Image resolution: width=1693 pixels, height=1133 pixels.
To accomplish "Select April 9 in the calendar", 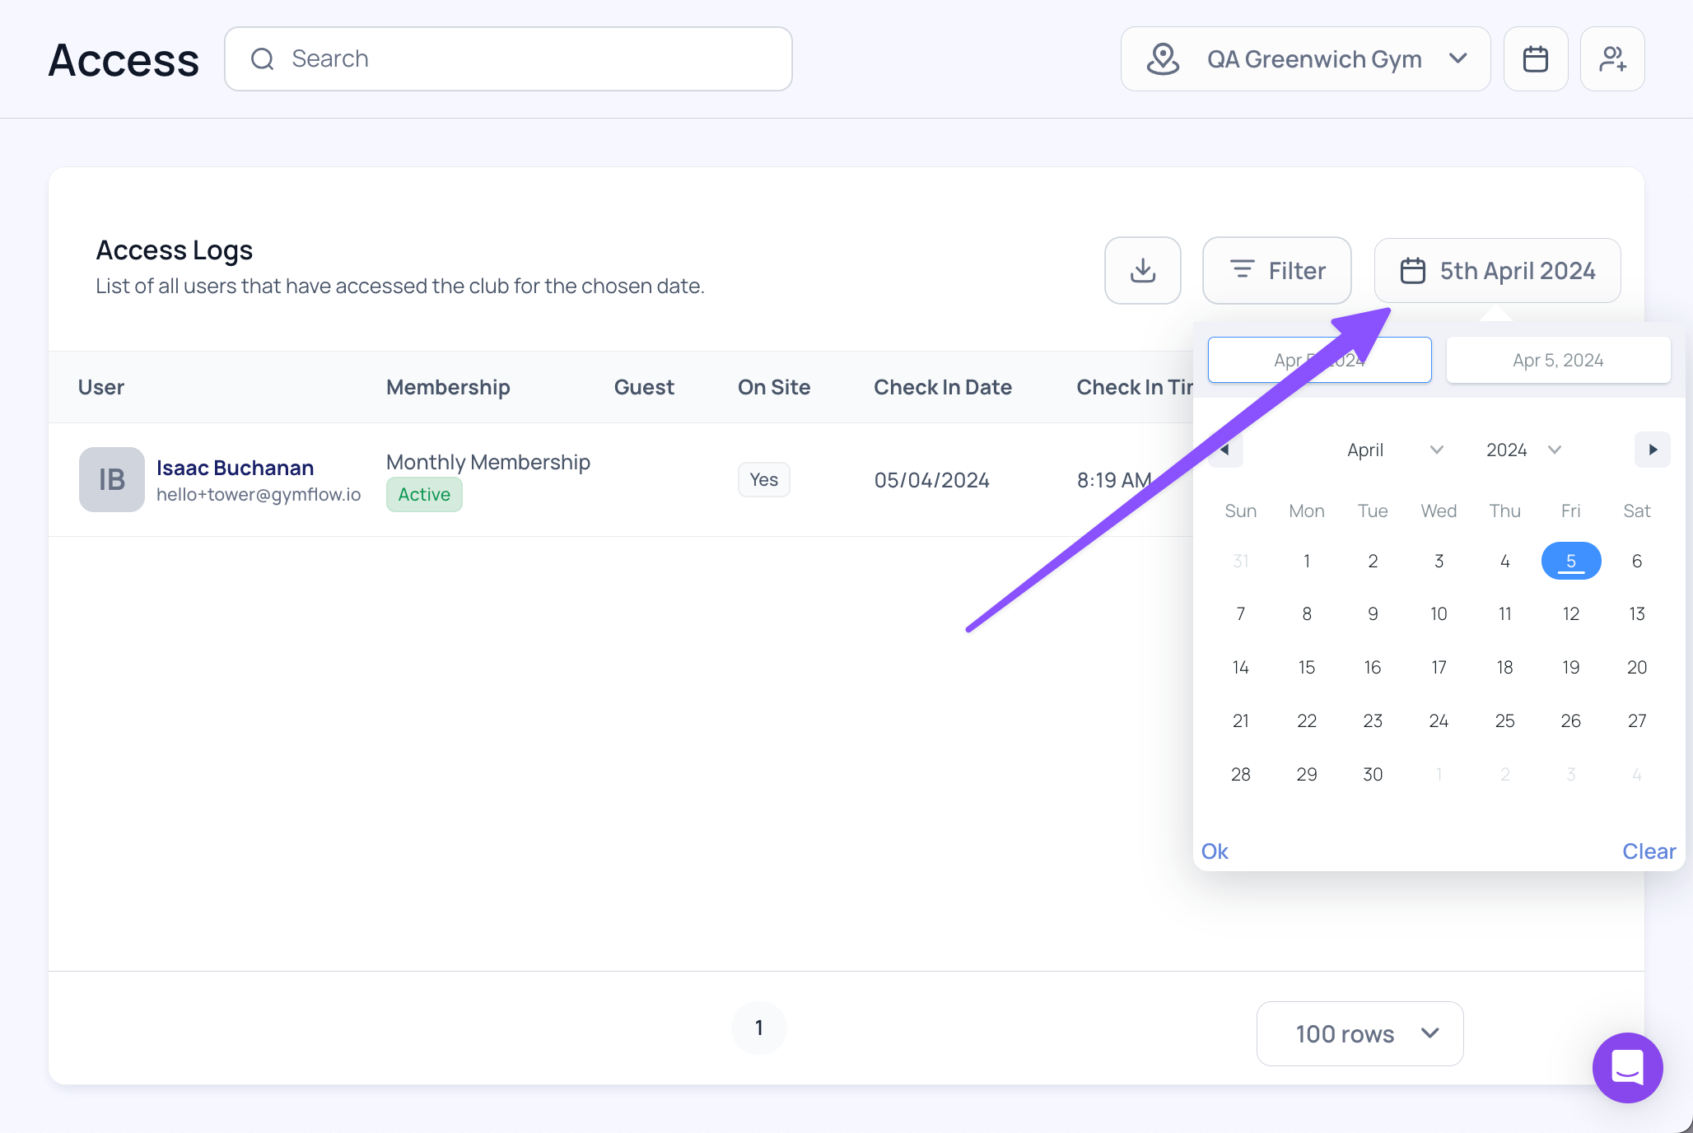I will coord(1373,613).
